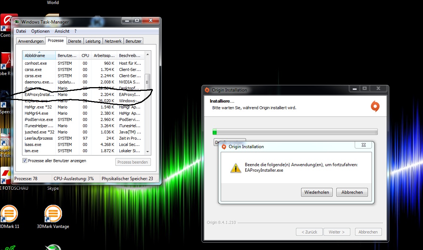Maximize the Windows Task-Manager window
Image resolution: width=423 pixels, height=250 pixels.
click(x=137, y=21)
